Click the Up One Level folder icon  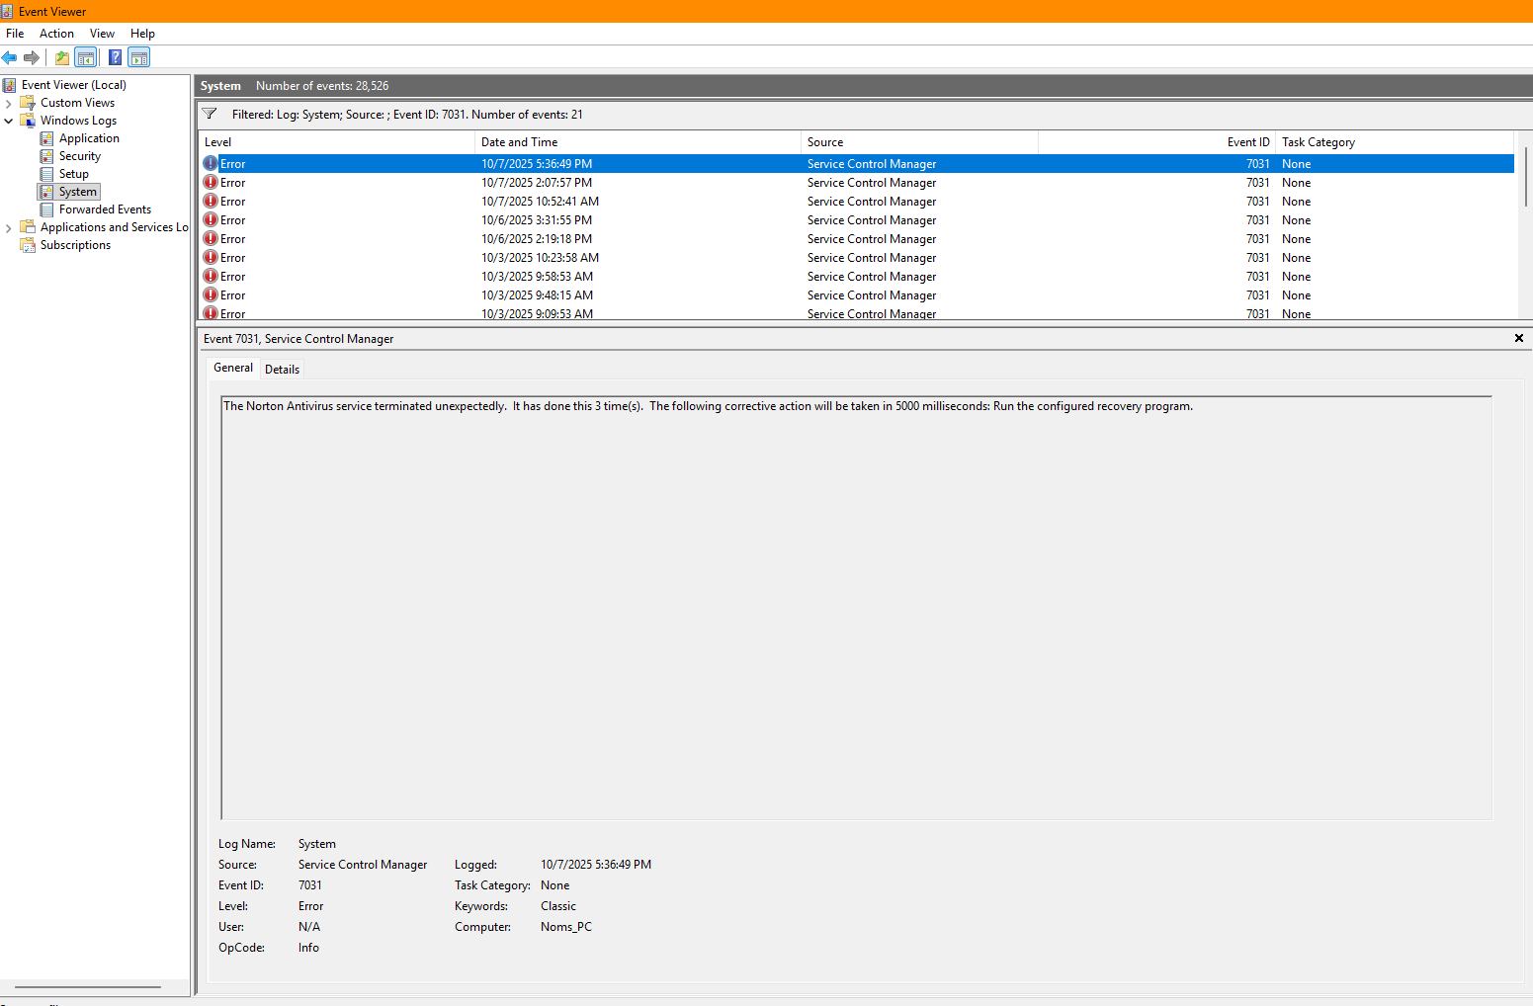(x=62, y=57)
